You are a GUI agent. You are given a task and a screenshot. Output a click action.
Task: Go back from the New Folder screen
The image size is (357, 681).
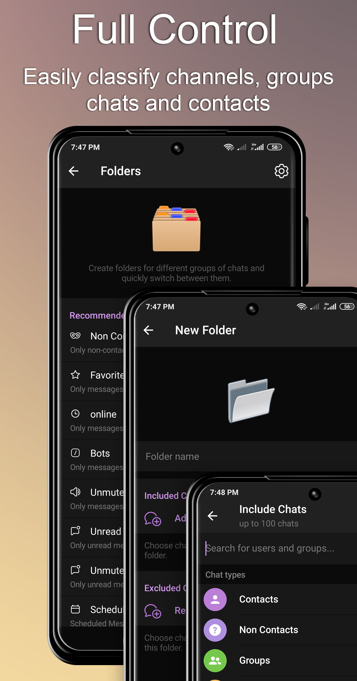148,330
